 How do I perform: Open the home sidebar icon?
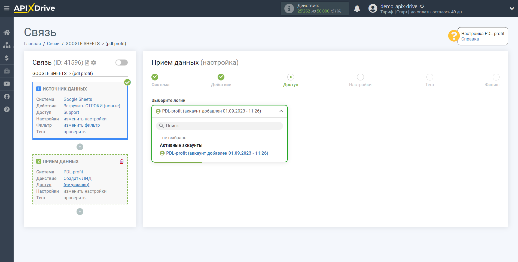click(7, 32)
